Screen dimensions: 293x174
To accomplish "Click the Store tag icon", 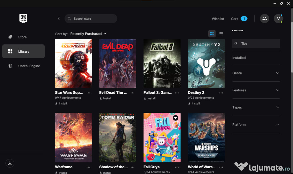I will pyautogui.click(x=10, y=37).
